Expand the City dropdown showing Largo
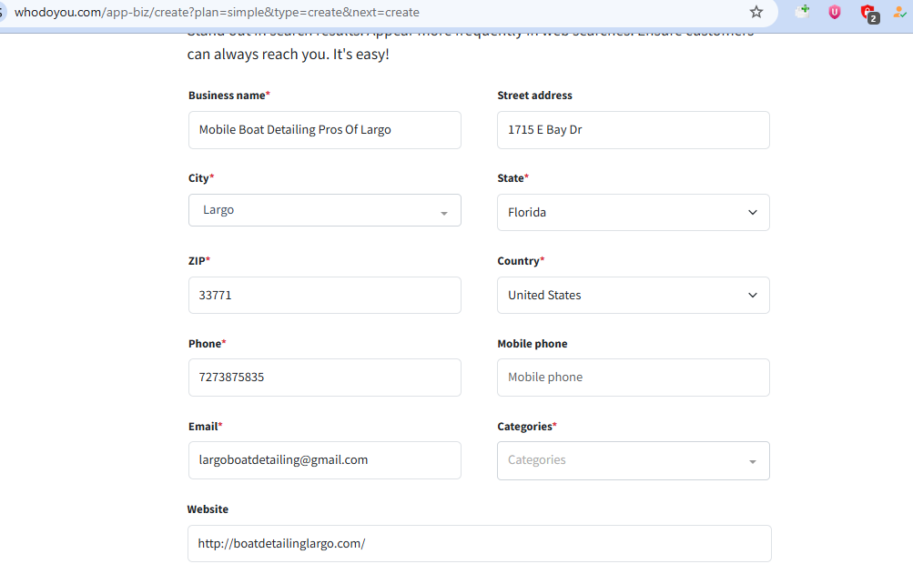Viewport: 913px width, 564px height. pos(324,210)
